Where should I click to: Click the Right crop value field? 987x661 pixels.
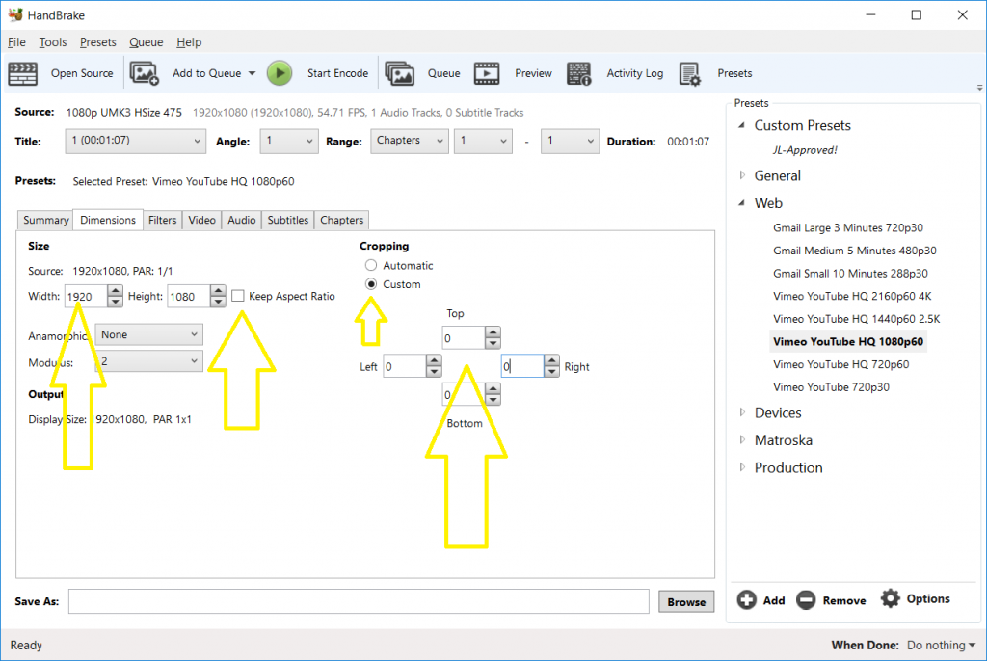(522, 366)
